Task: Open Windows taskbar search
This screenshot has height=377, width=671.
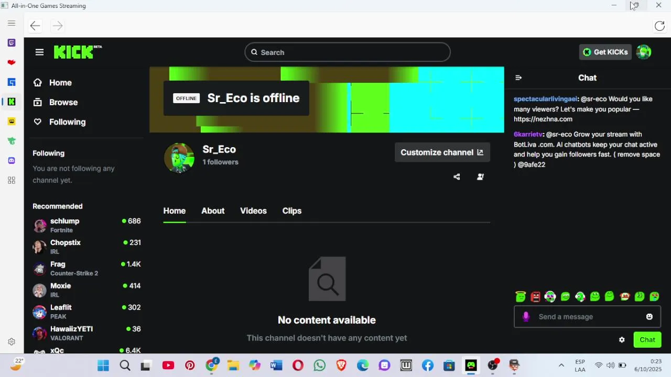Action: tap(125, 365)
